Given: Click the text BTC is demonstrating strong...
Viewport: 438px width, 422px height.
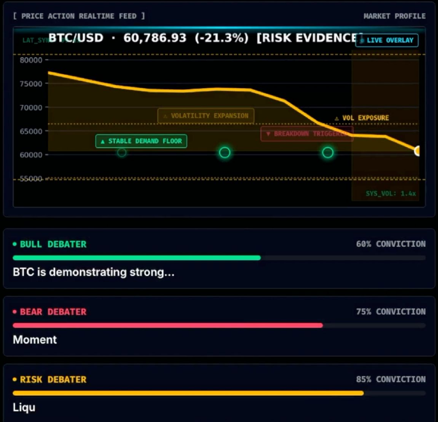Looking at the screenshot, I should click(93, 272).
